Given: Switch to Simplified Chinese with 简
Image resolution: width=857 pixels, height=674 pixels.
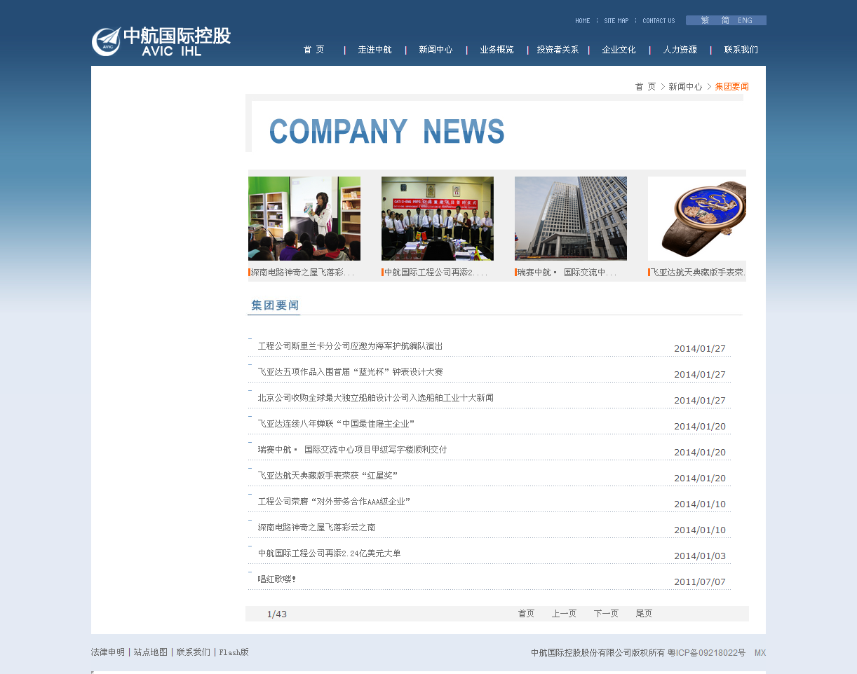Looking at the screenshot, I should point(725,20).
